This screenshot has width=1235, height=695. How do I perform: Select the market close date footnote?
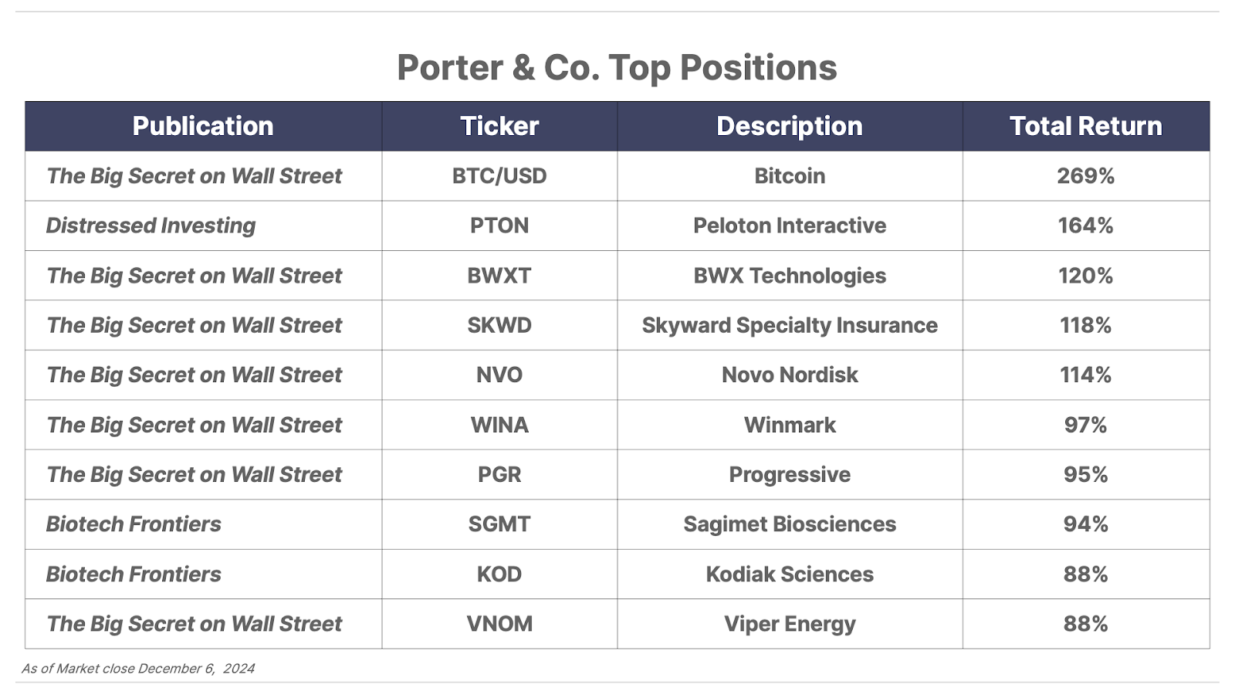coord(138,669)
